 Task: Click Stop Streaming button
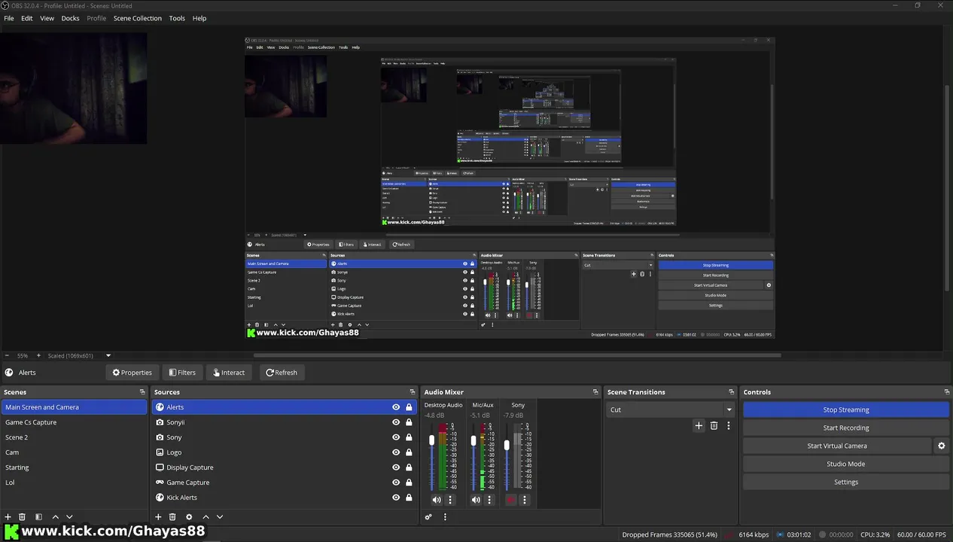pyautogui.click(x=846, y=410)
